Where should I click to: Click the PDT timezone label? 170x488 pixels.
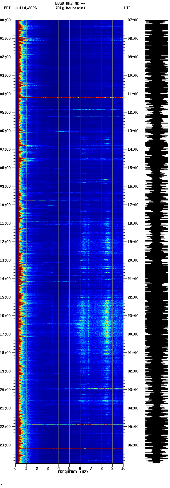pyautogui.click(x=7, y=8)
